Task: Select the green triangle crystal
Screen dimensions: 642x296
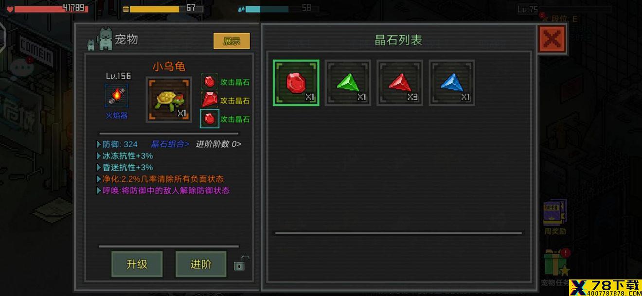Action: (348, 83)
